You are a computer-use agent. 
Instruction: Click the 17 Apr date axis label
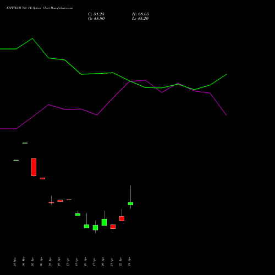[x=94, y=261]
